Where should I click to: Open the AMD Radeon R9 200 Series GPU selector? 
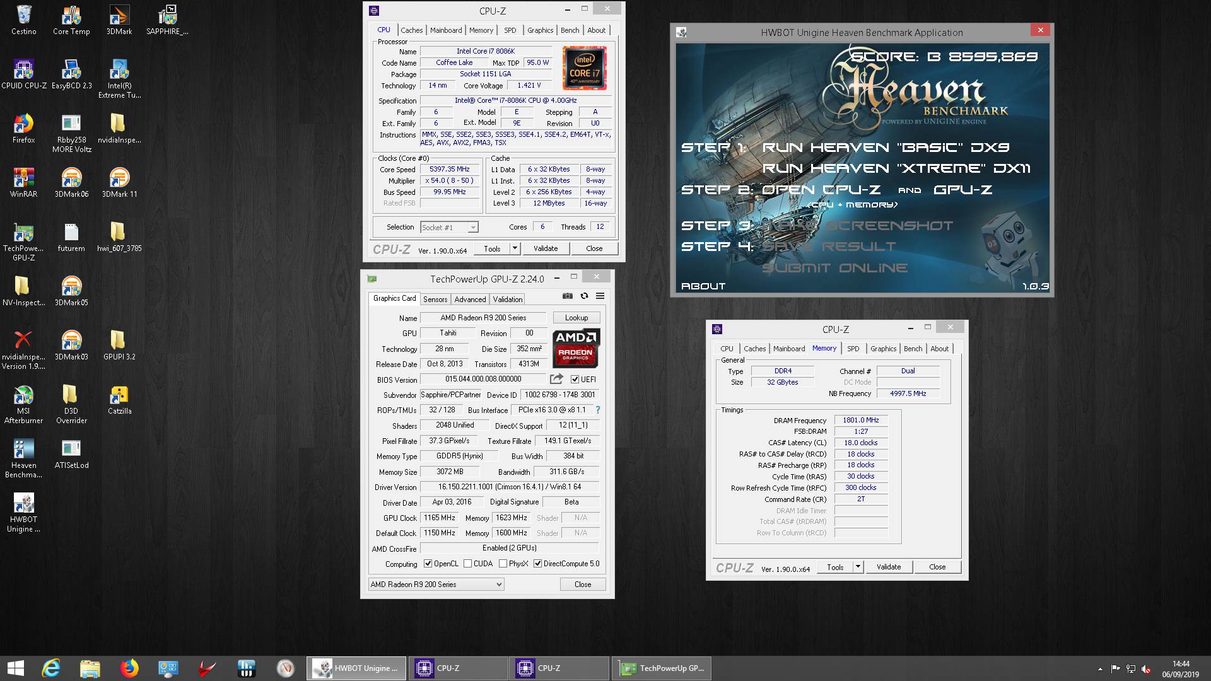point(436,585)
